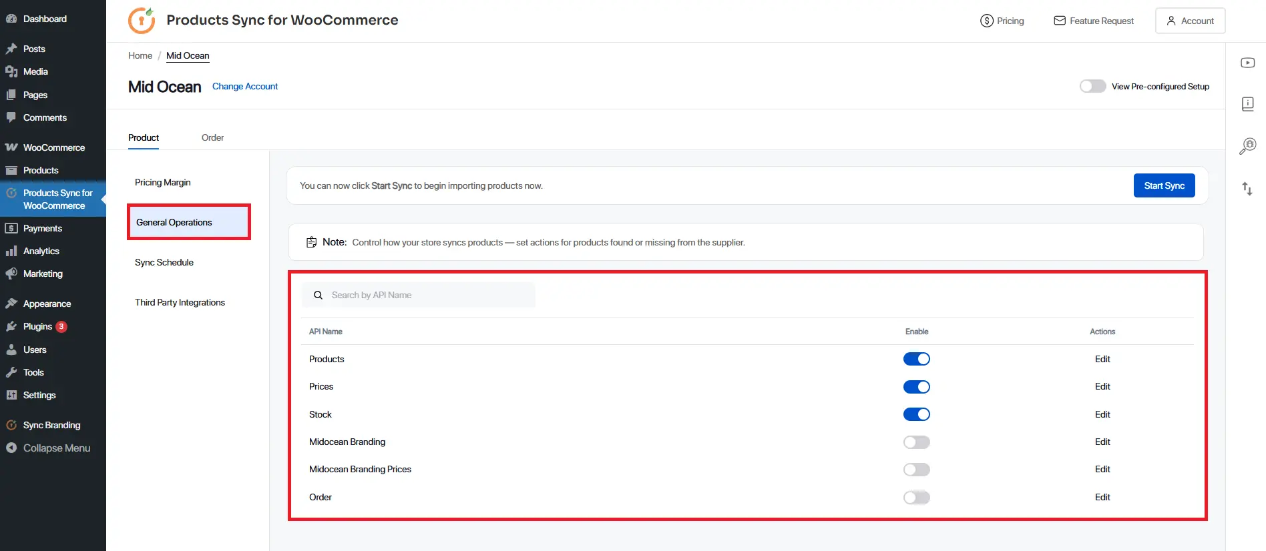Edit the Products API row

click(1102, 359)
